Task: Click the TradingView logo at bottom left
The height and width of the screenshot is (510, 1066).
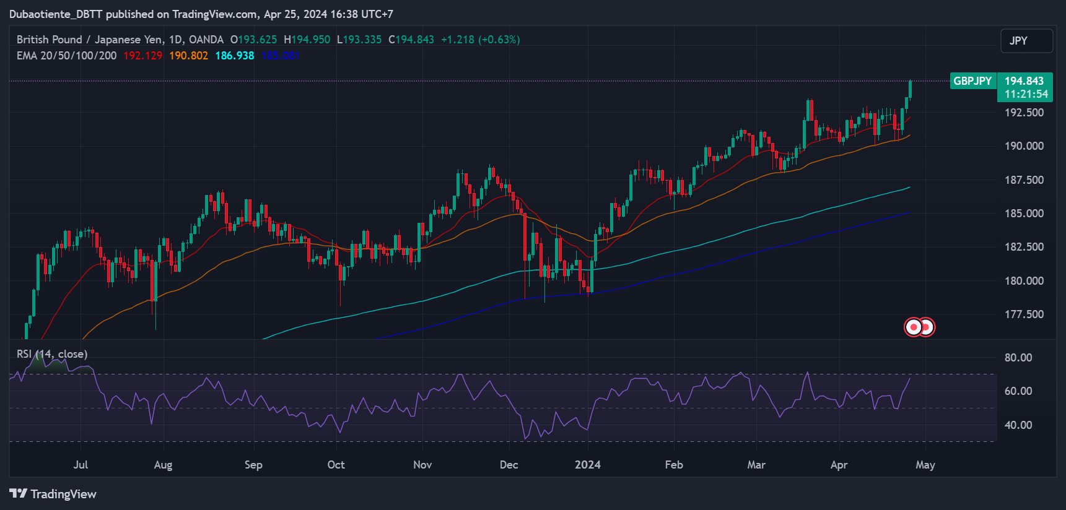Action: pos(53,494)
